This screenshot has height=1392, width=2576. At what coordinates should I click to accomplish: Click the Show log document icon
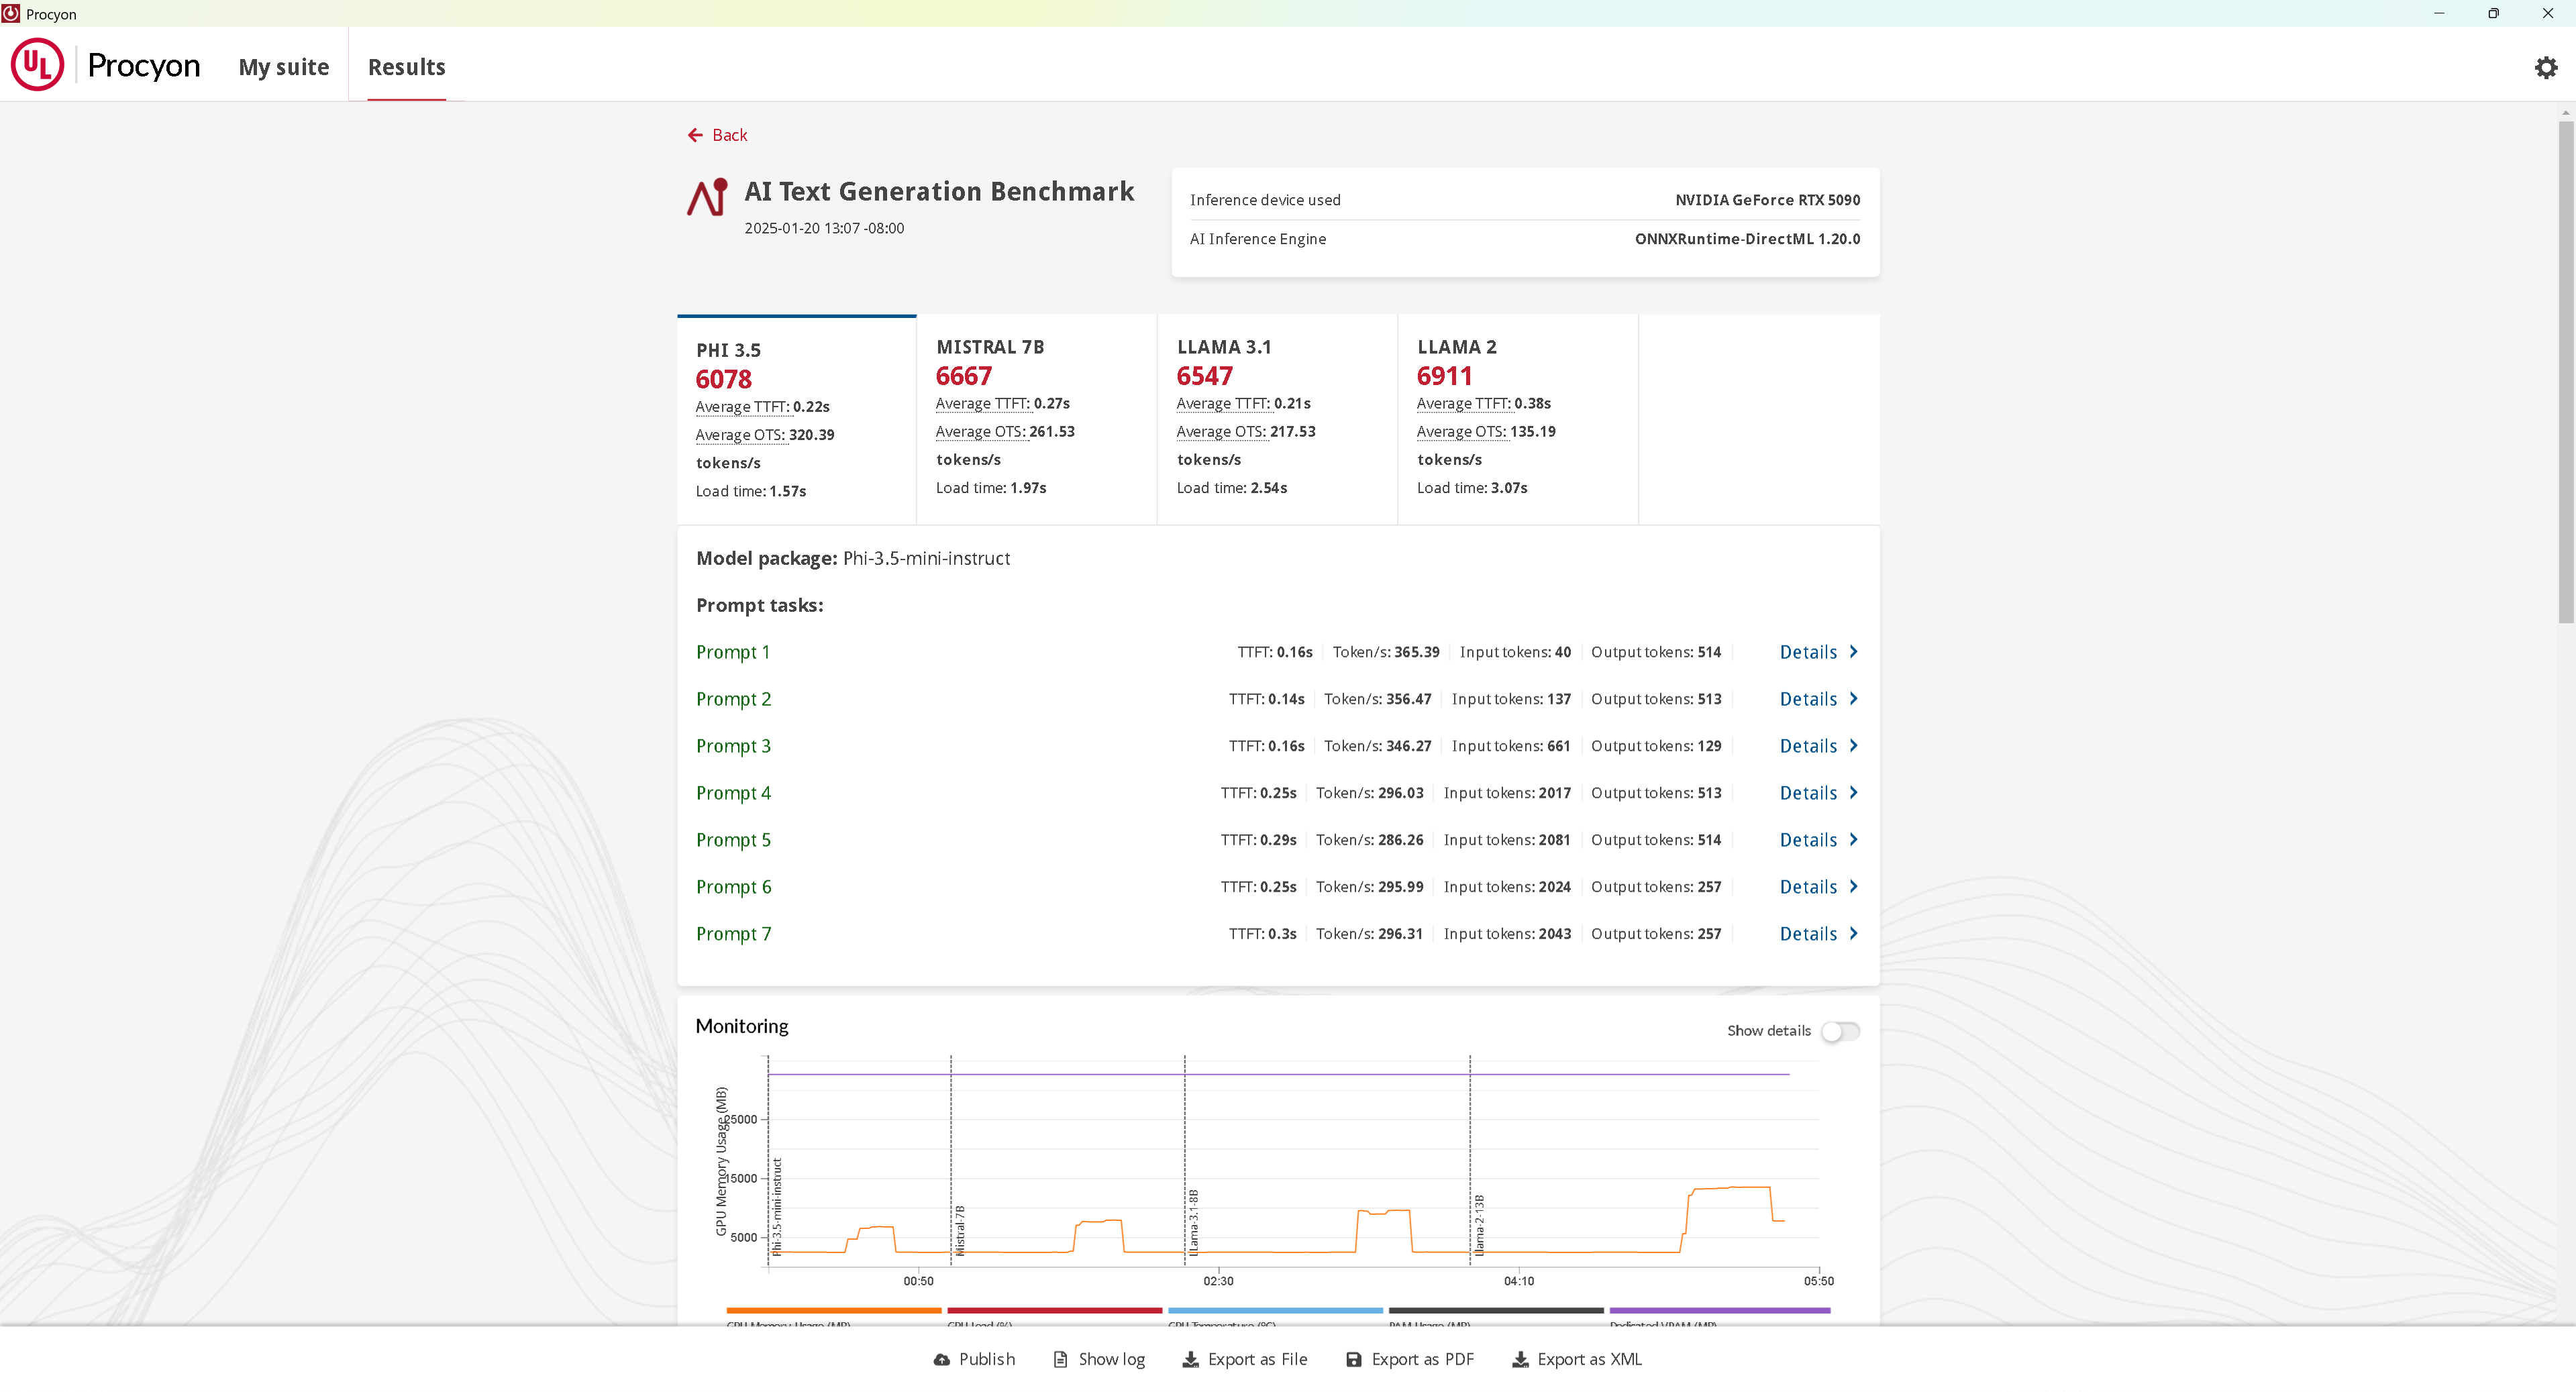(x=1060, y=1360)
